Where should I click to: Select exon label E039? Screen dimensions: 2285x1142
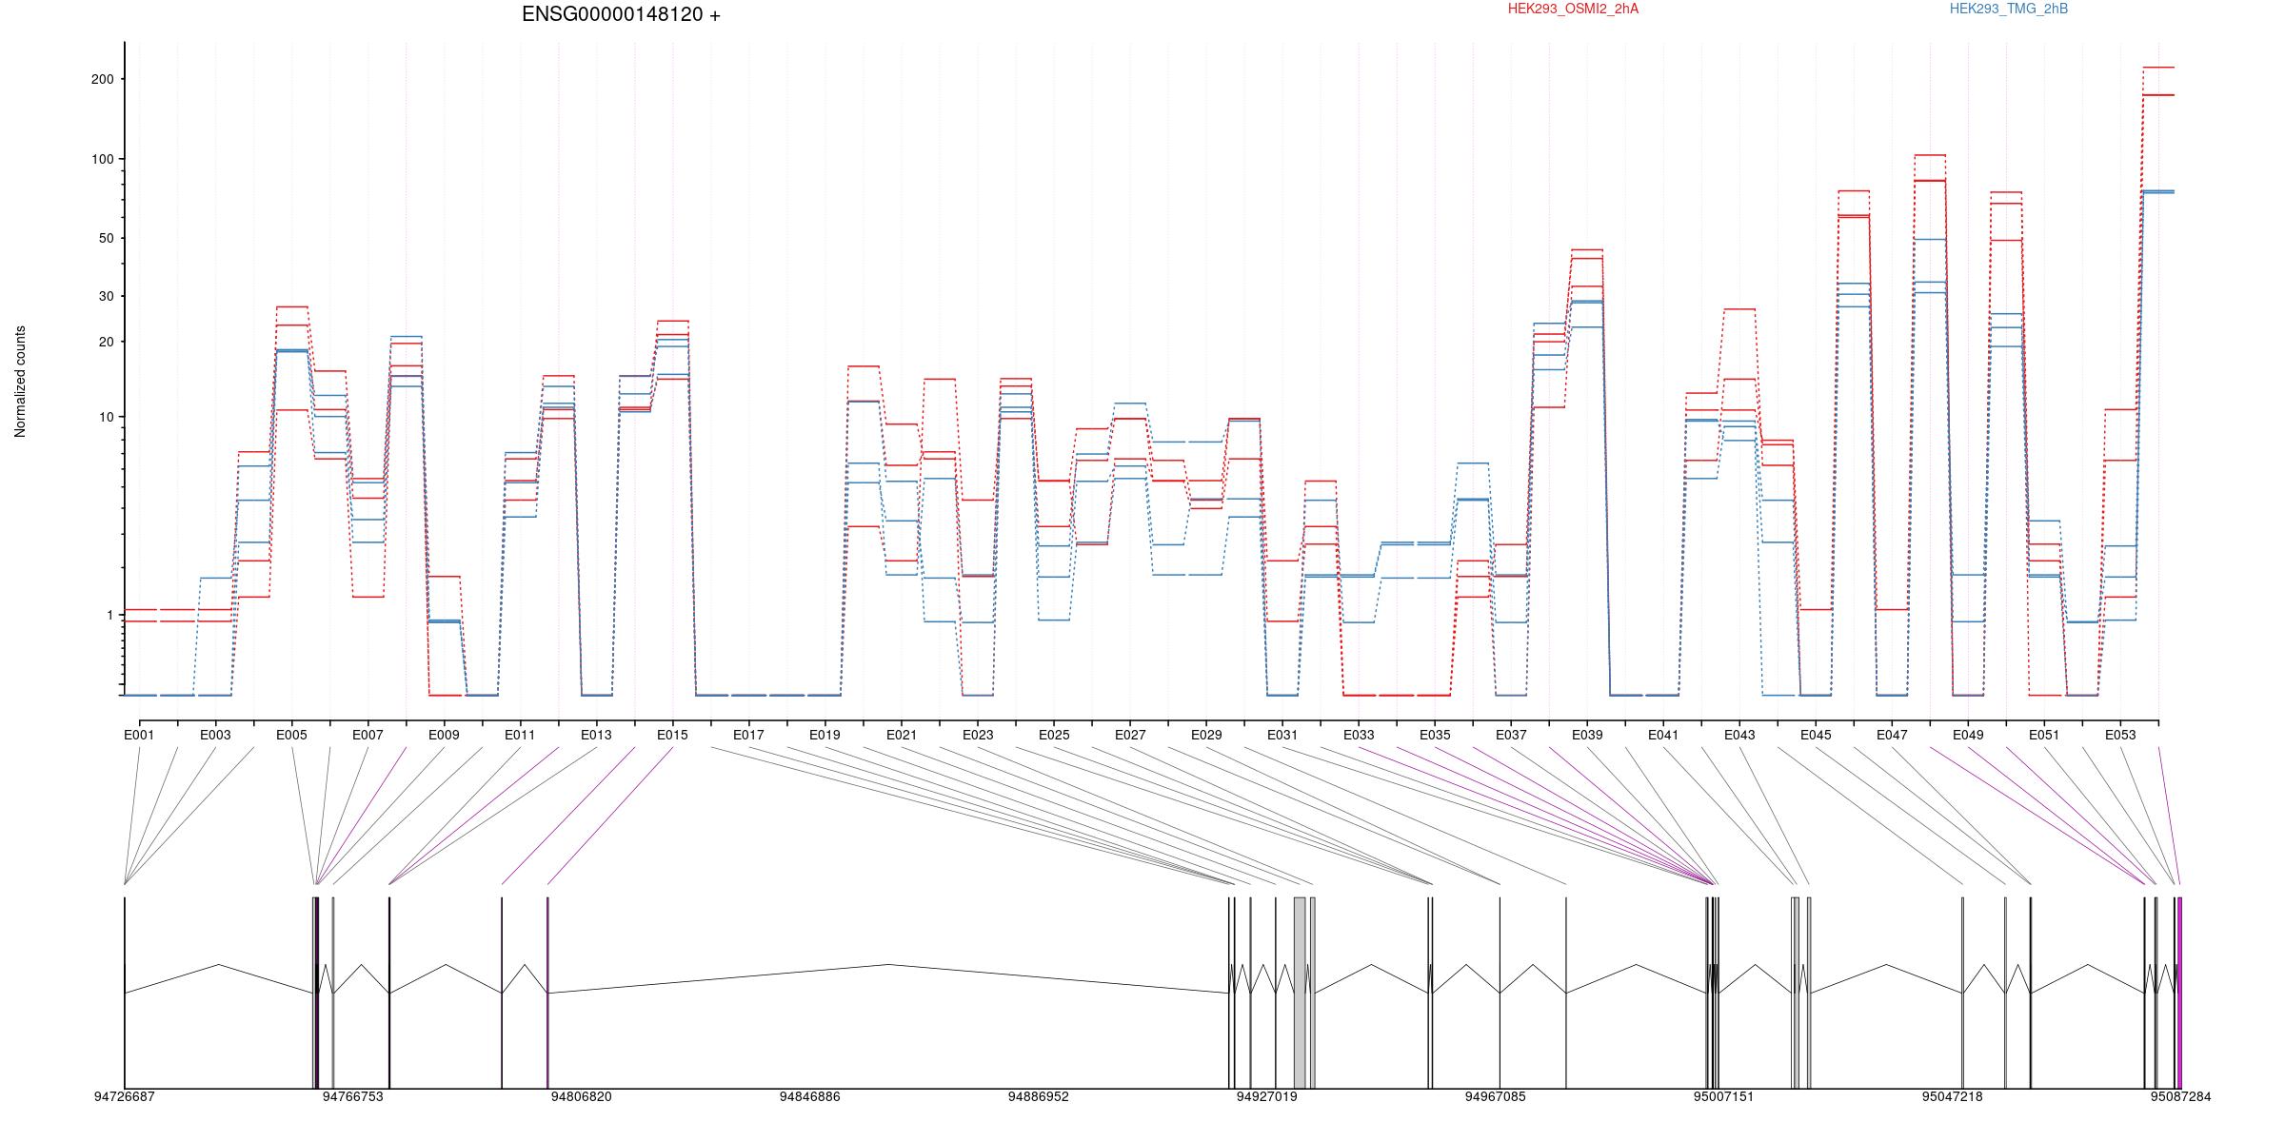point(1587,735)
